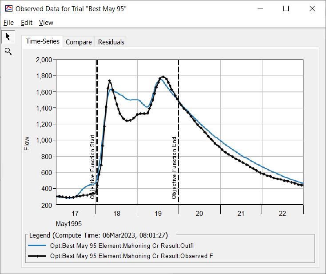Click the day 19 x-axis label

(158, 214)
